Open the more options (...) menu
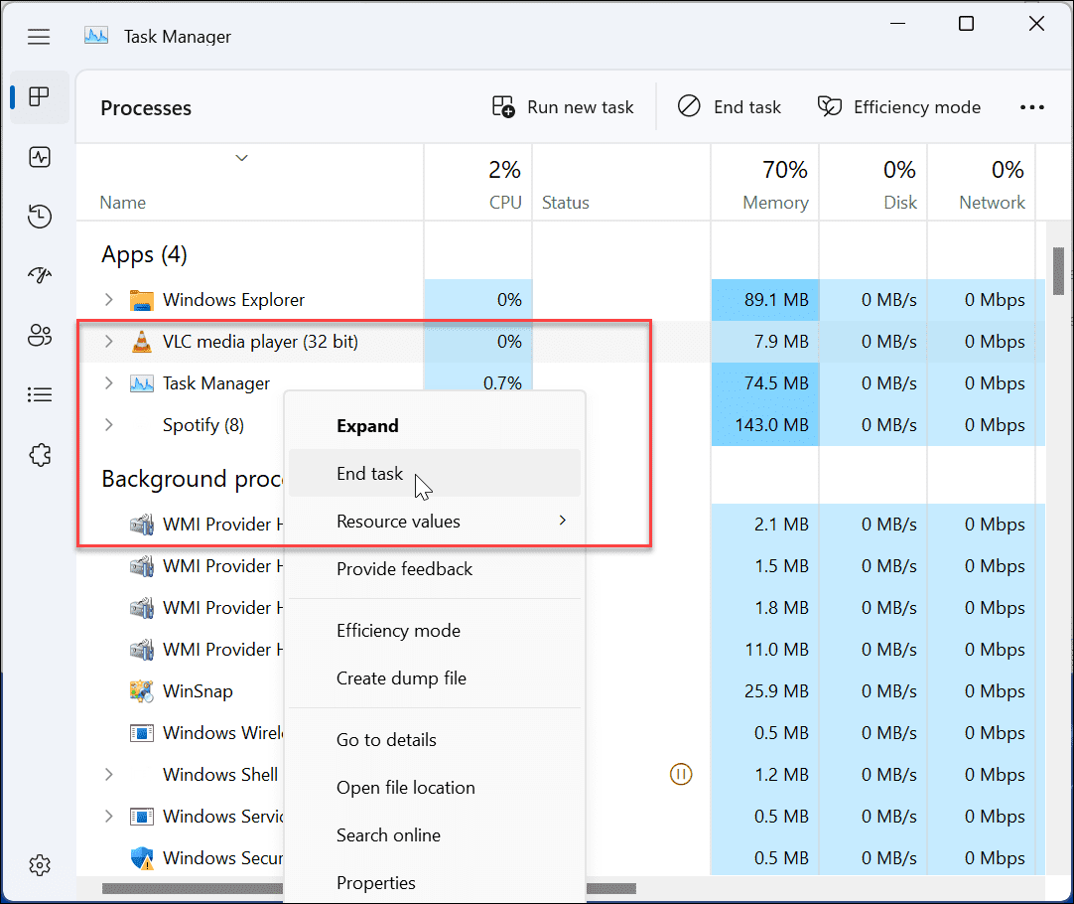Screen dimensions: 1074x904 [1032, 106]
